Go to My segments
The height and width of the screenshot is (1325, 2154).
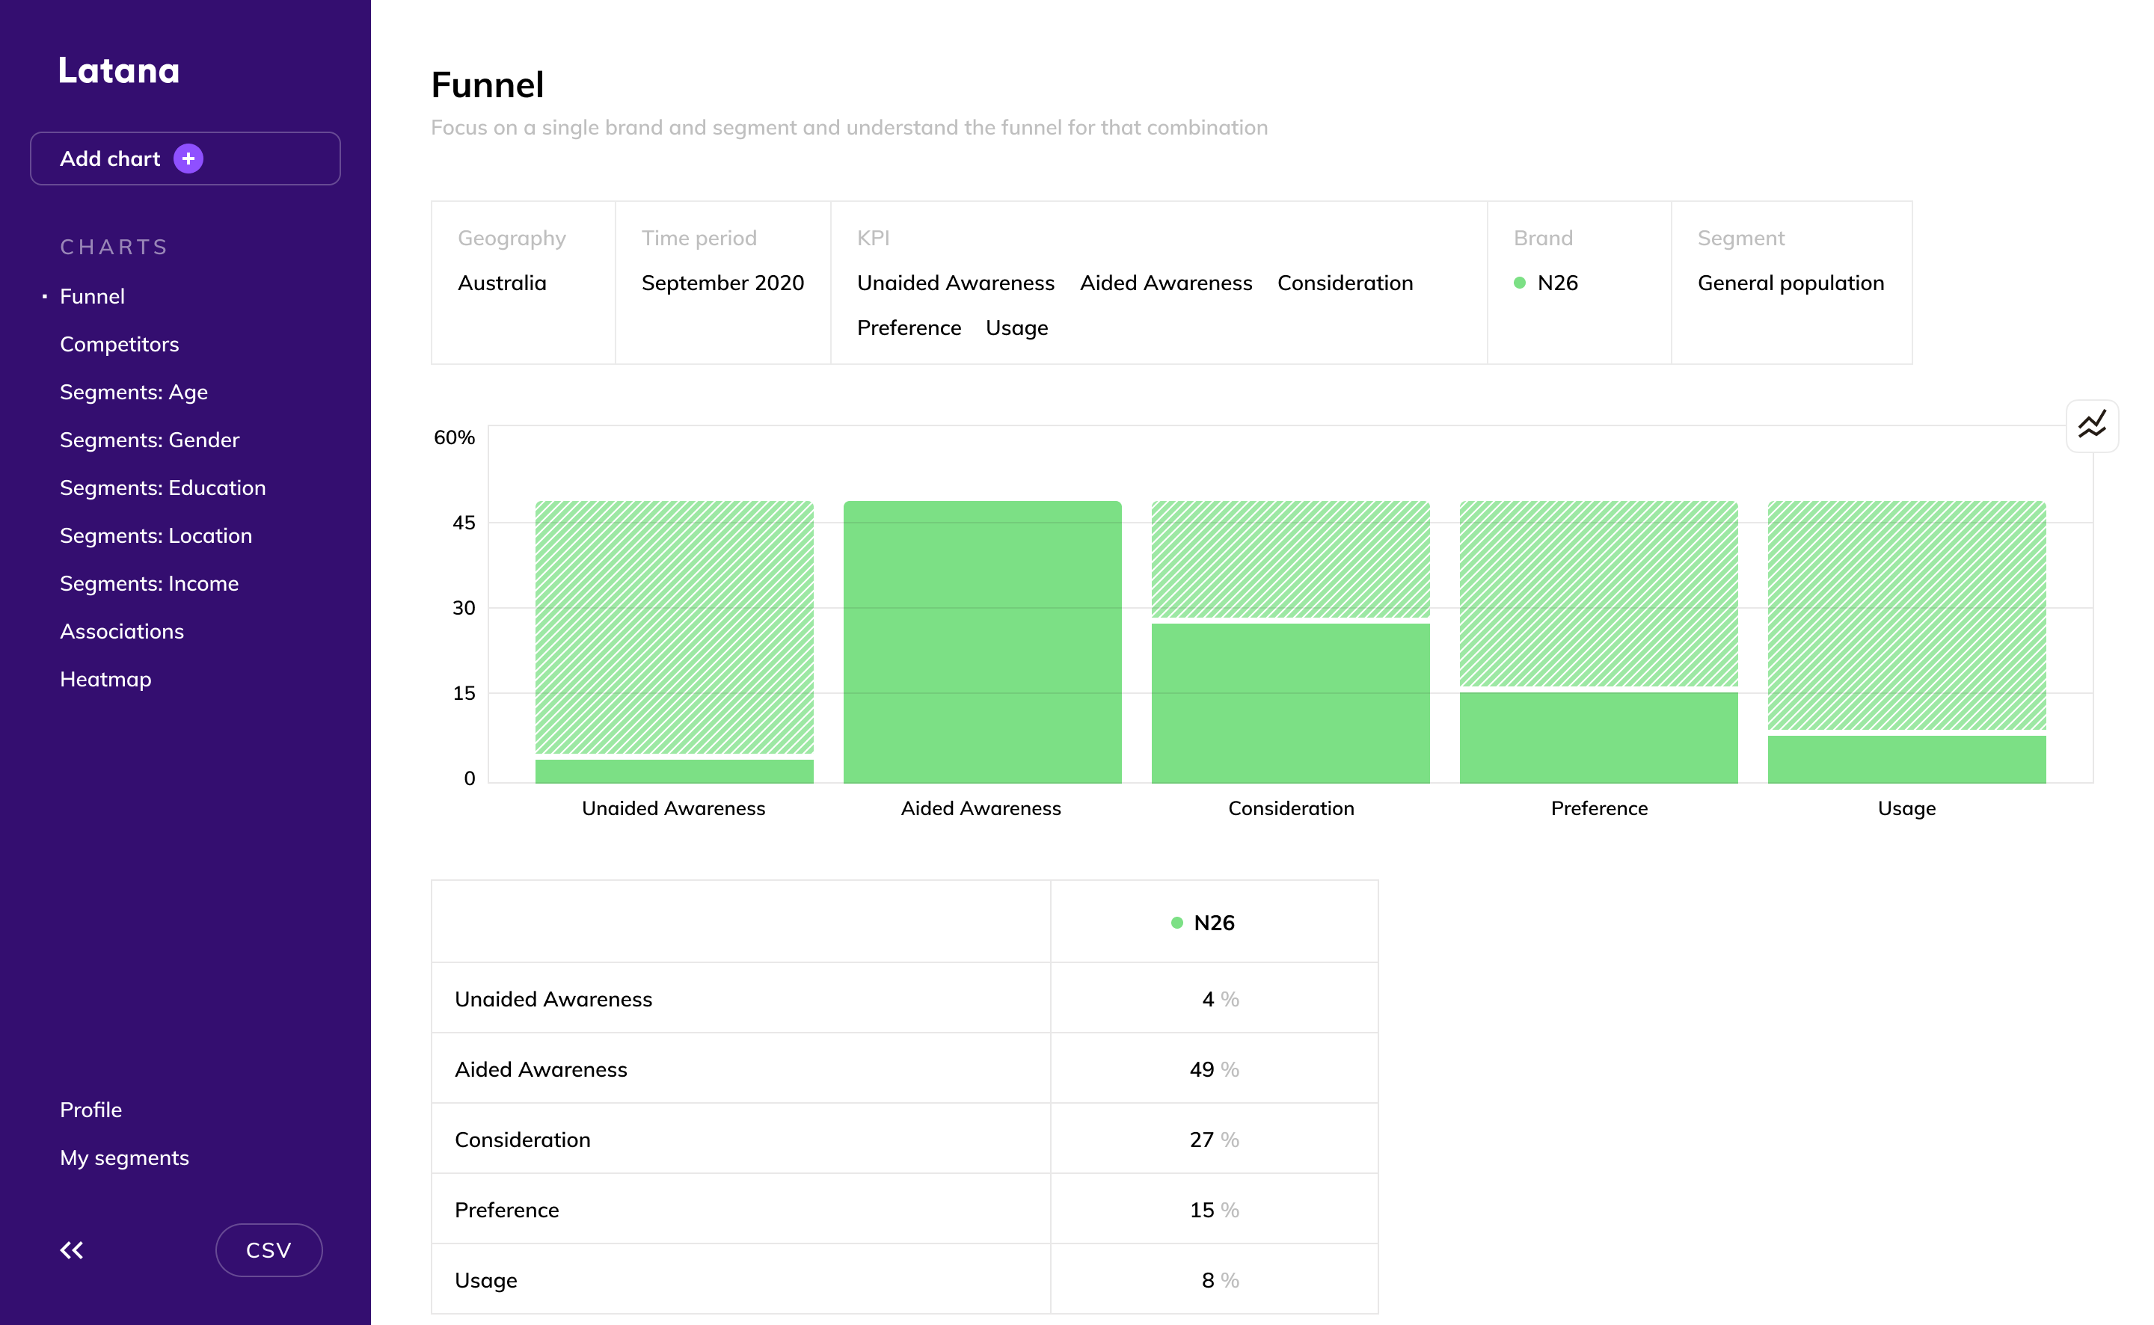click(x=124, y=1158)
